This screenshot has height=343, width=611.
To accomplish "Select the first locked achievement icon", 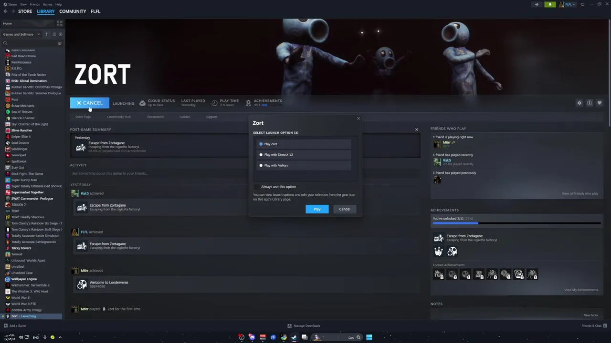I will [x=439, y=274].
